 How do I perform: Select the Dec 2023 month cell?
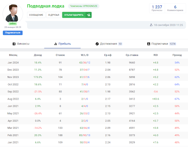tap(13, 70)
